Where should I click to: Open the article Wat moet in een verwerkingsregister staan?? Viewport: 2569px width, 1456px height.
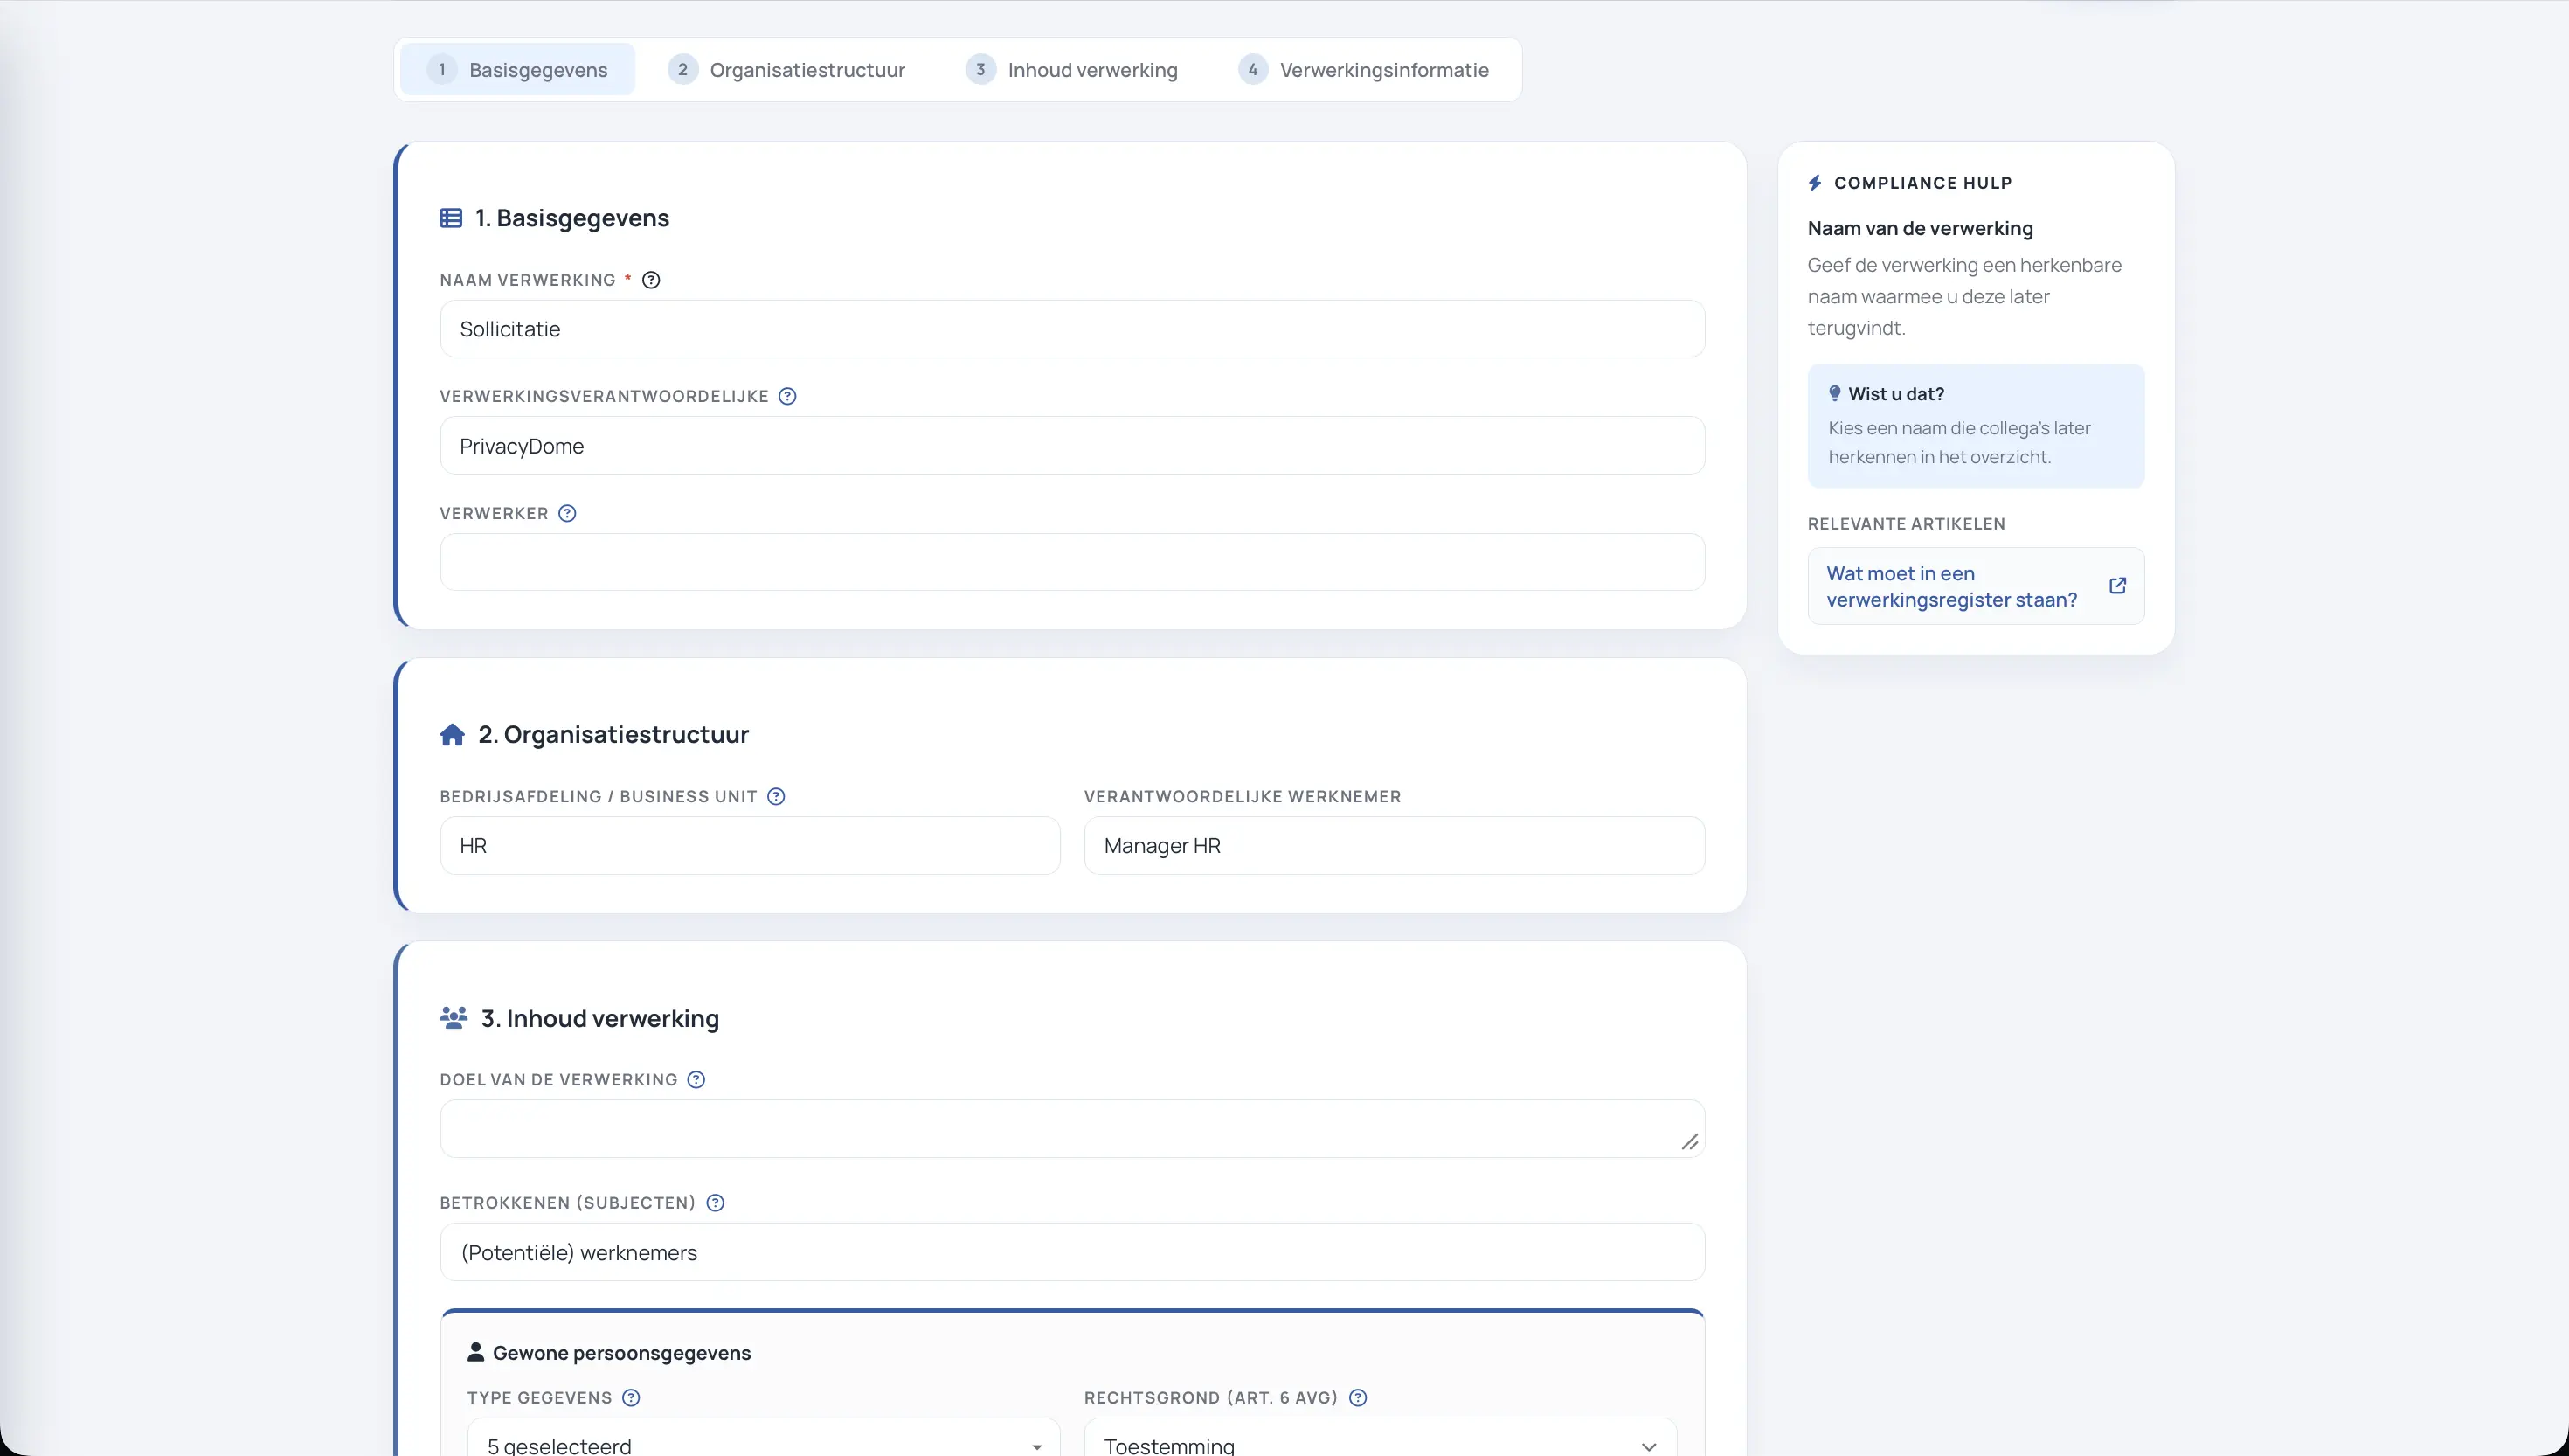pyautogui.click(x=1975, y=586)
